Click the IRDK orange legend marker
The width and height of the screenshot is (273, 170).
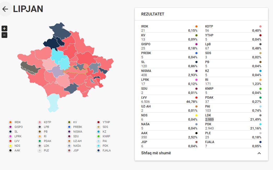pos(10,122)
